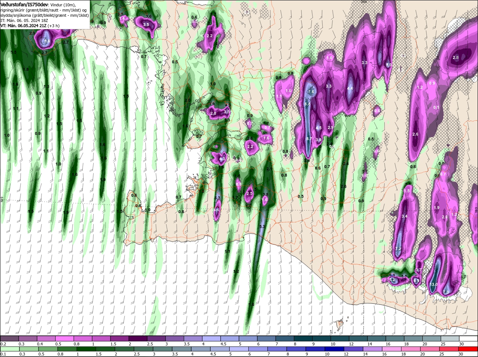Viewport: 478px width, 357px height.
Task: Click the 'Veðurstofan/IS750dev' title text
Action: point(25,4)
